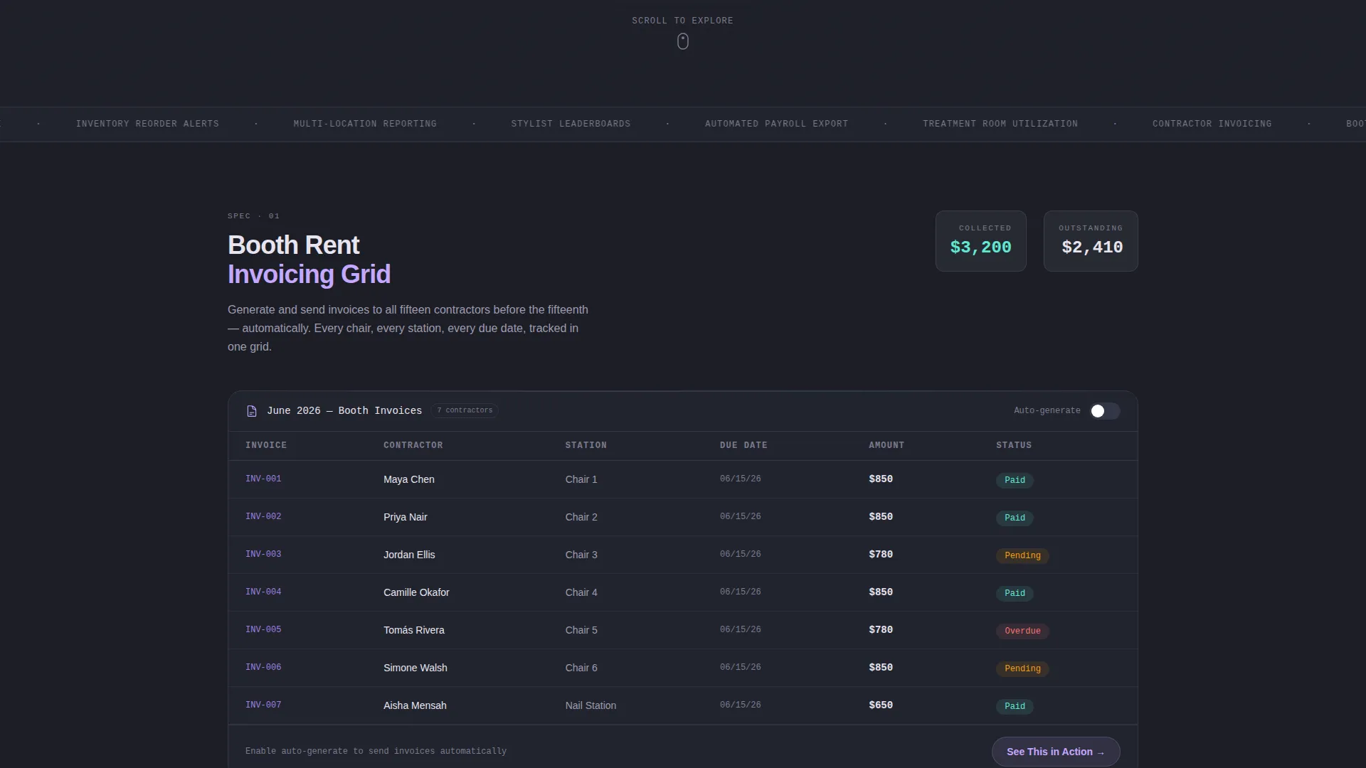Click Stylist Leaderboards in the ticker
Viewport: 1366px width, 768px height.
coord(571,124)
